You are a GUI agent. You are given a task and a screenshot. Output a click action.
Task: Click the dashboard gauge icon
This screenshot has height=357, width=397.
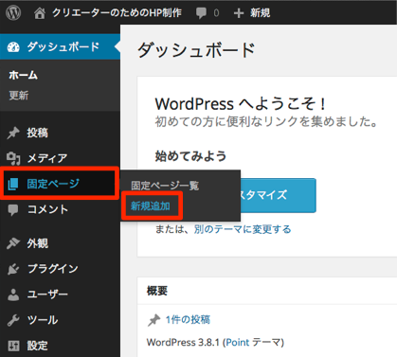pyautogui.click(x=13, y=47)
